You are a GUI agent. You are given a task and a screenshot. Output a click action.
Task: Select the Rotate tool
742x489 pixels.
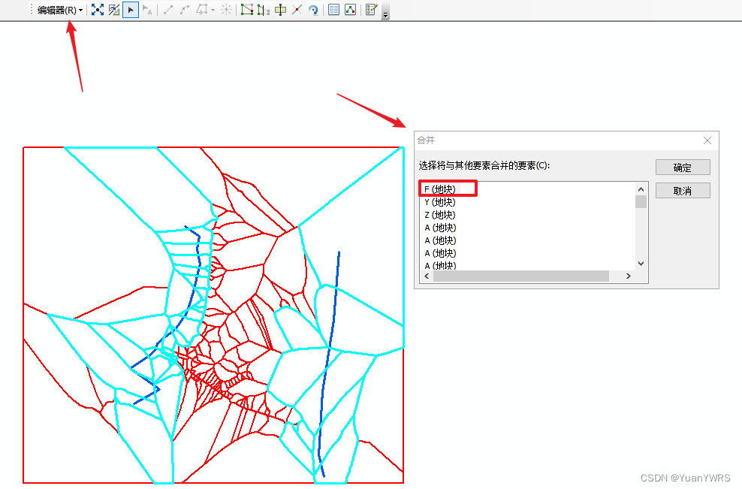[313, 10]
